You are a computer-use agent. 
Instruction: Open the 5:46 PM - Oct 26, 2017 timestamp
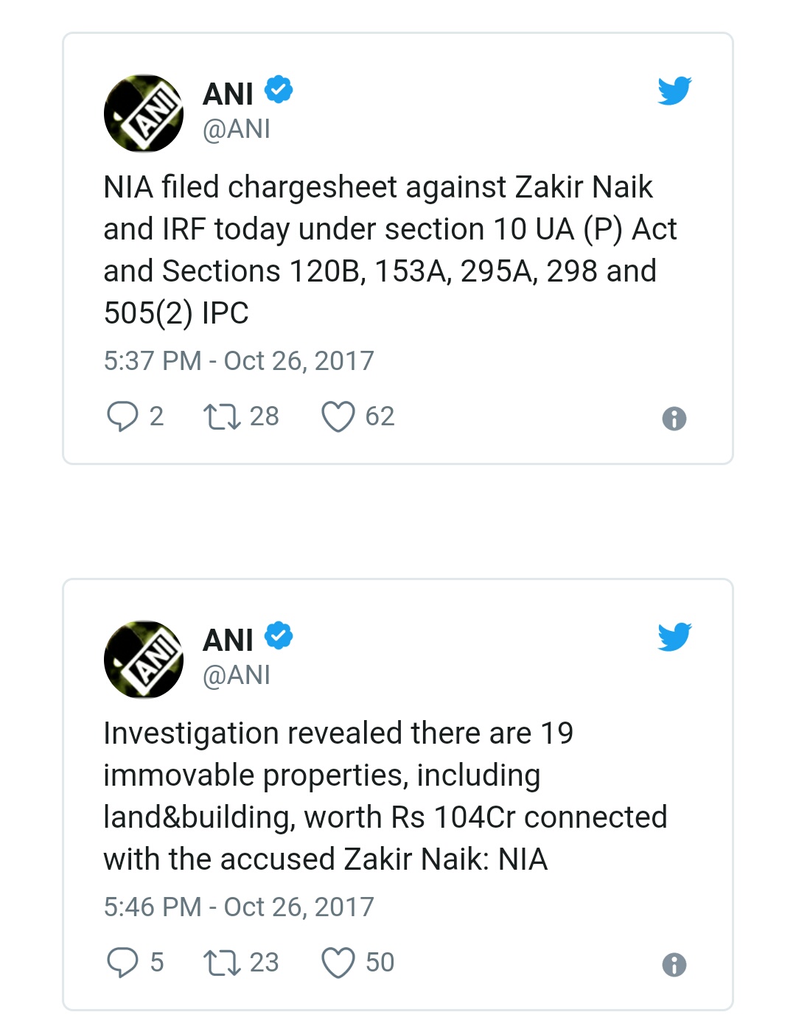click(x=239, y=907)
